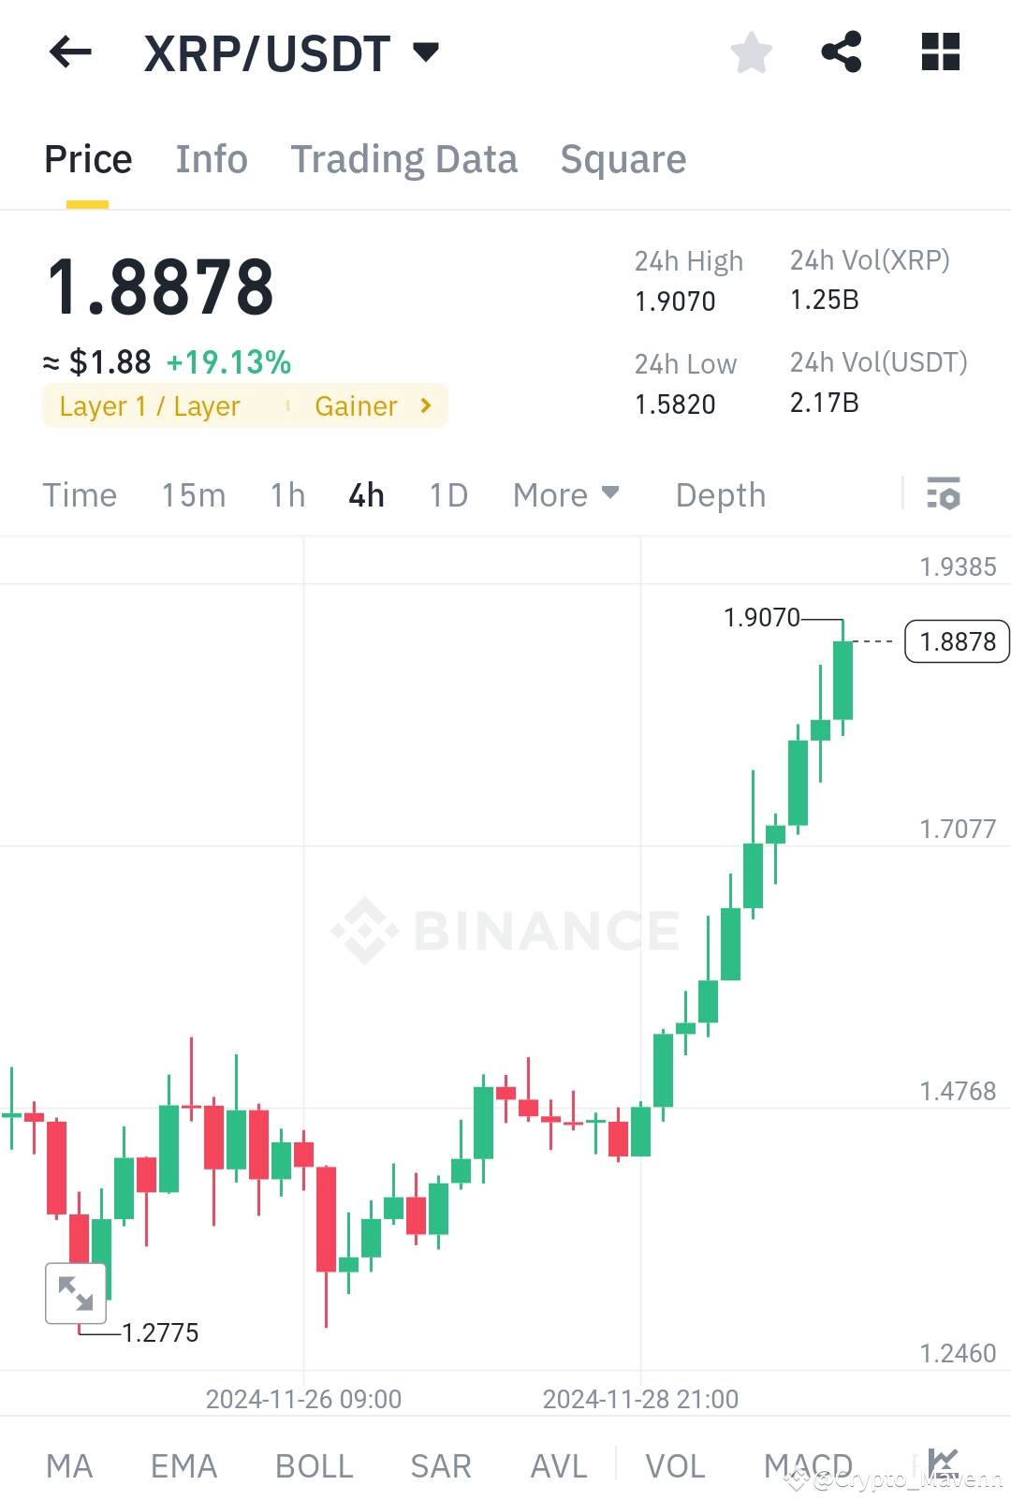Open the grid layout icon top right
The width and height of the screenshot is (1011, 1500).
[940, 53]
